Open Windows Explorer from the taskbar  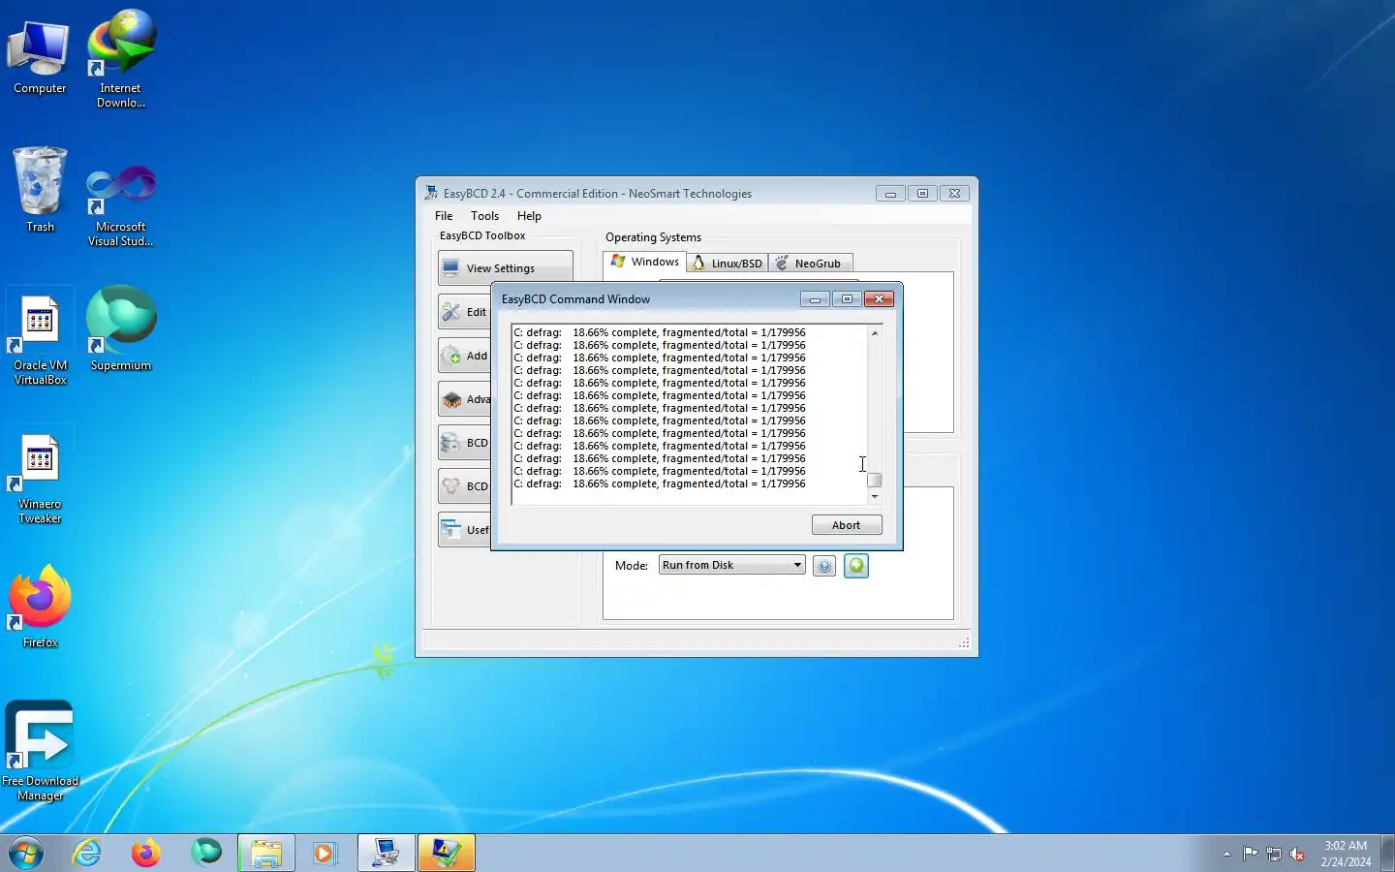coord(265,853)
